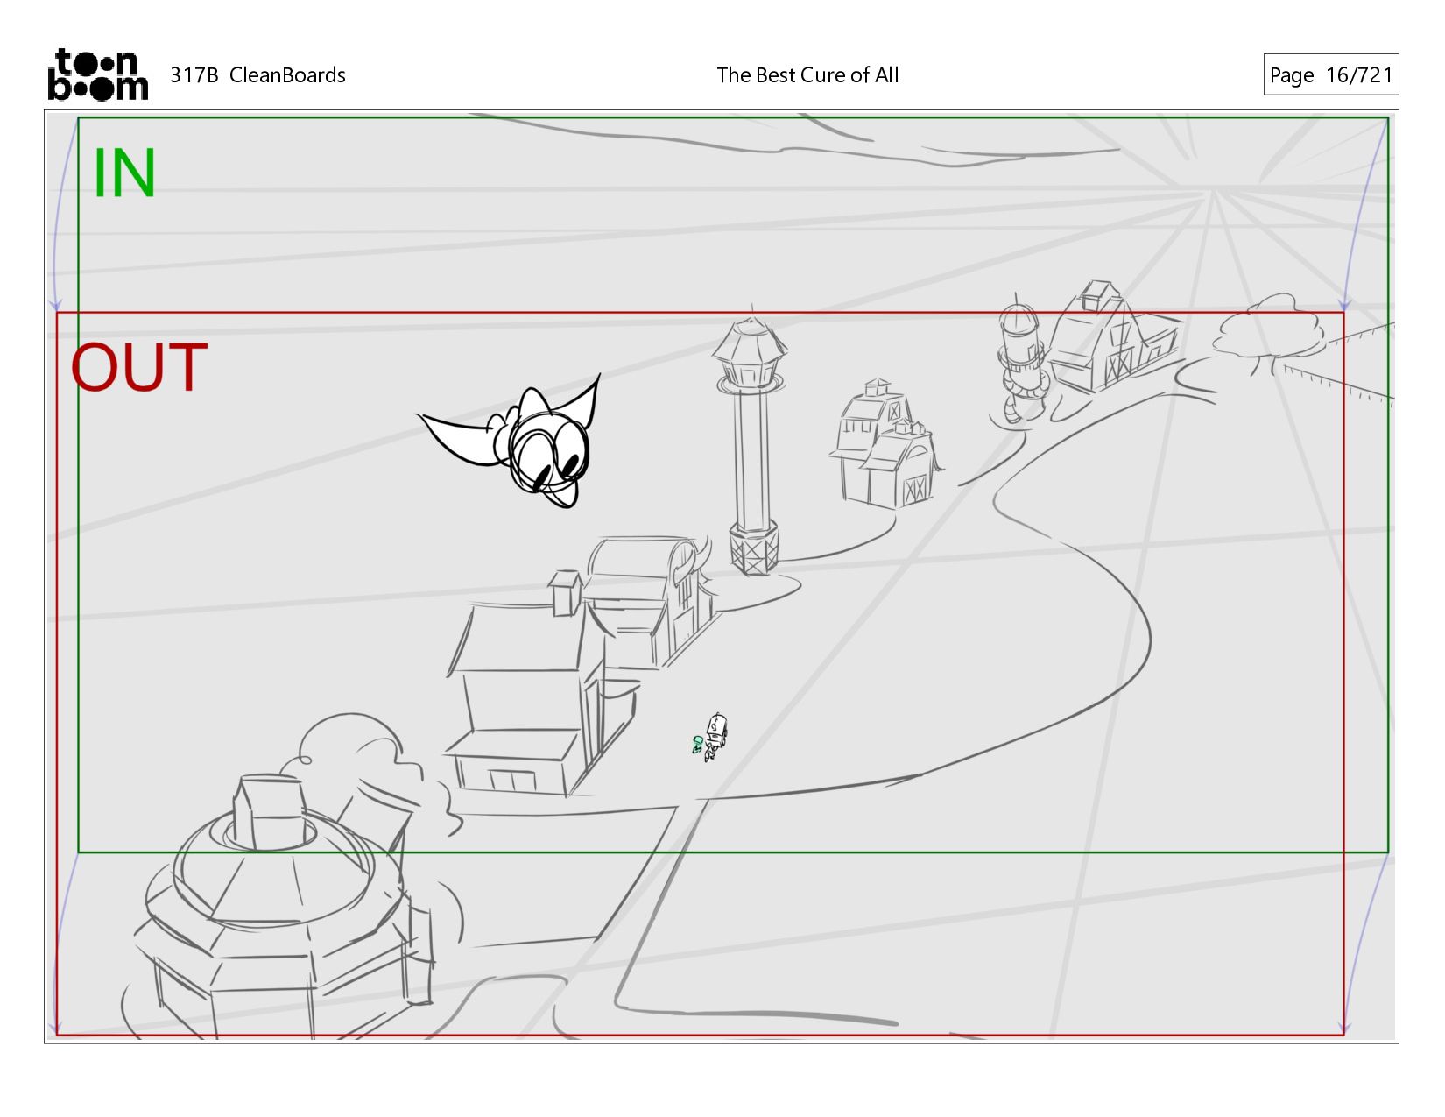Viewport: 1445px width, 1117px height.
Task: Click the Toon Boom logo
Action: point(97,74)
